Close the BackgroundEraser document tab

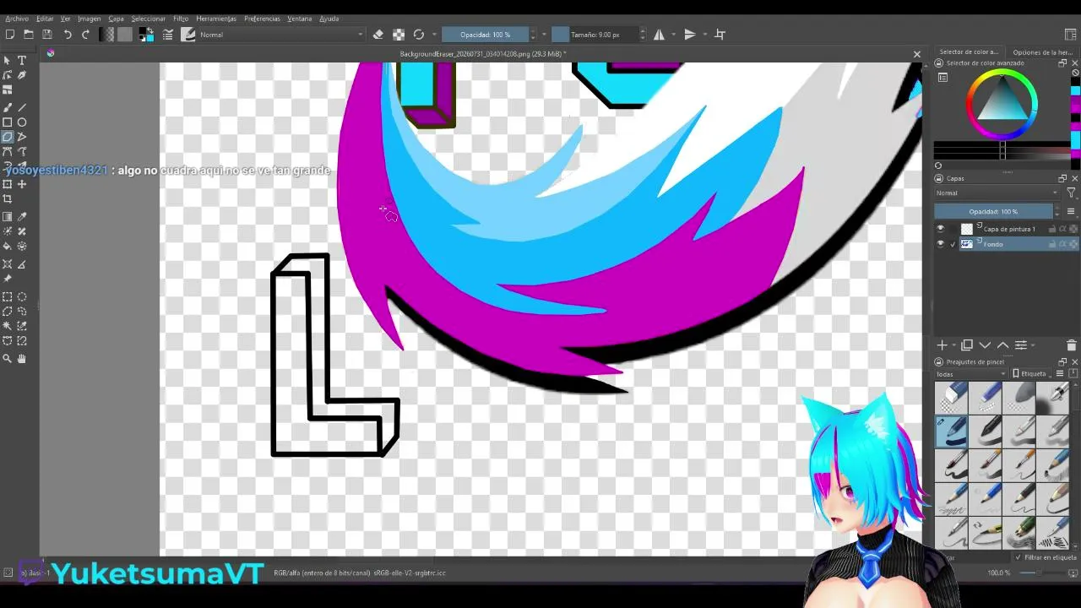click(917, 54)
